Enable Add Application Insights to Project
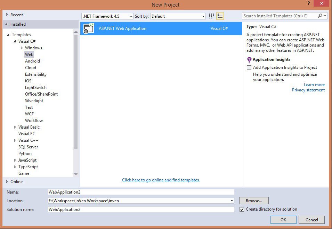Image resolution: width=332 pixels, height=229 pixels. coord(249,68)
